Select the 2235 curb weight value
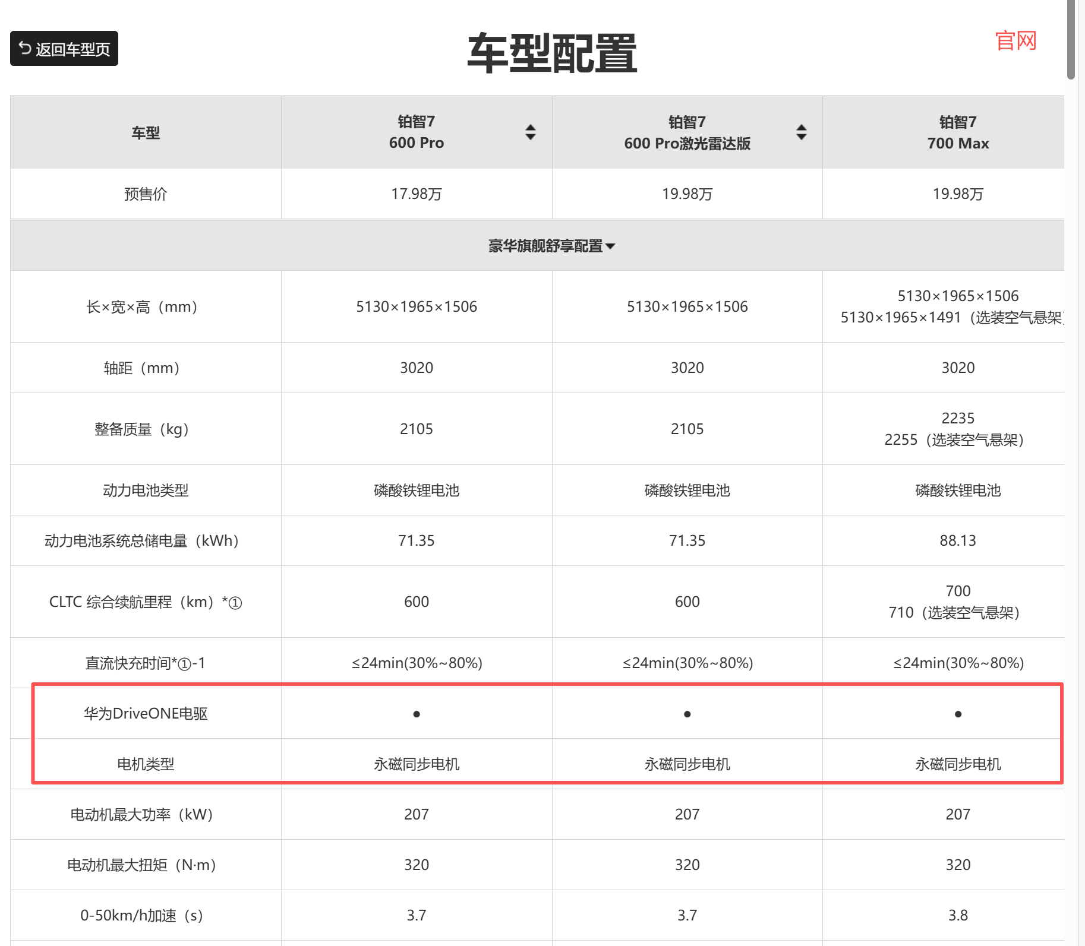This screenshot has height=946, width=1085. [958, 419]
